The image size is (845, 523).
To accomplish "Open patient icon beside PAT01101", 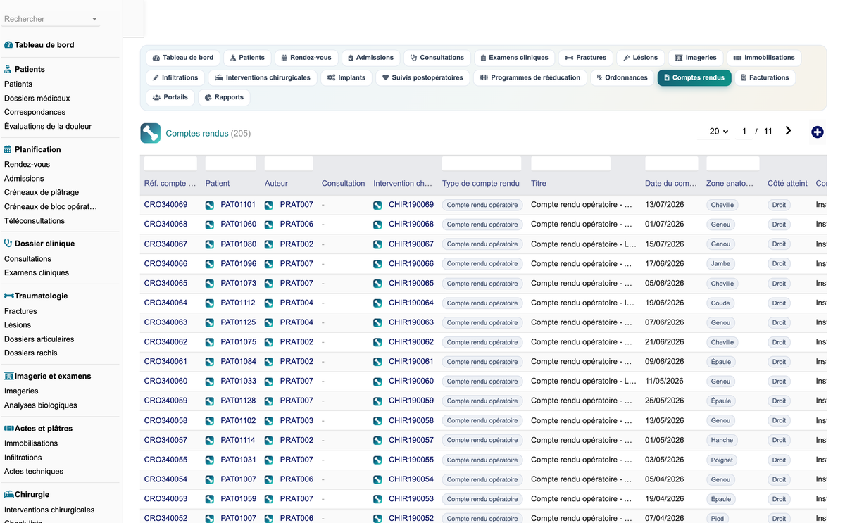I will pos(210,206).
